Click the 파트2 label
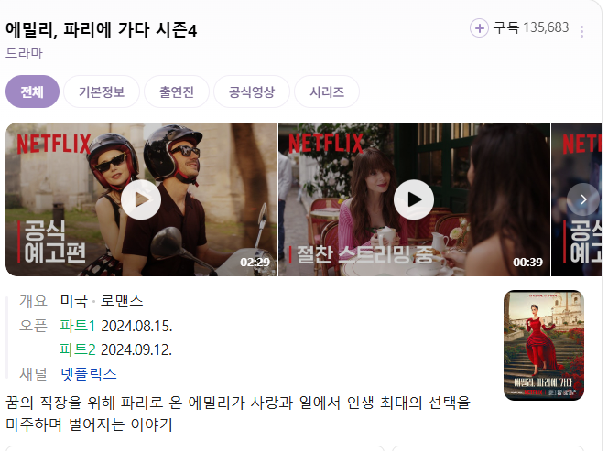This screenshot has height=451, width=608. pos(78,349)
